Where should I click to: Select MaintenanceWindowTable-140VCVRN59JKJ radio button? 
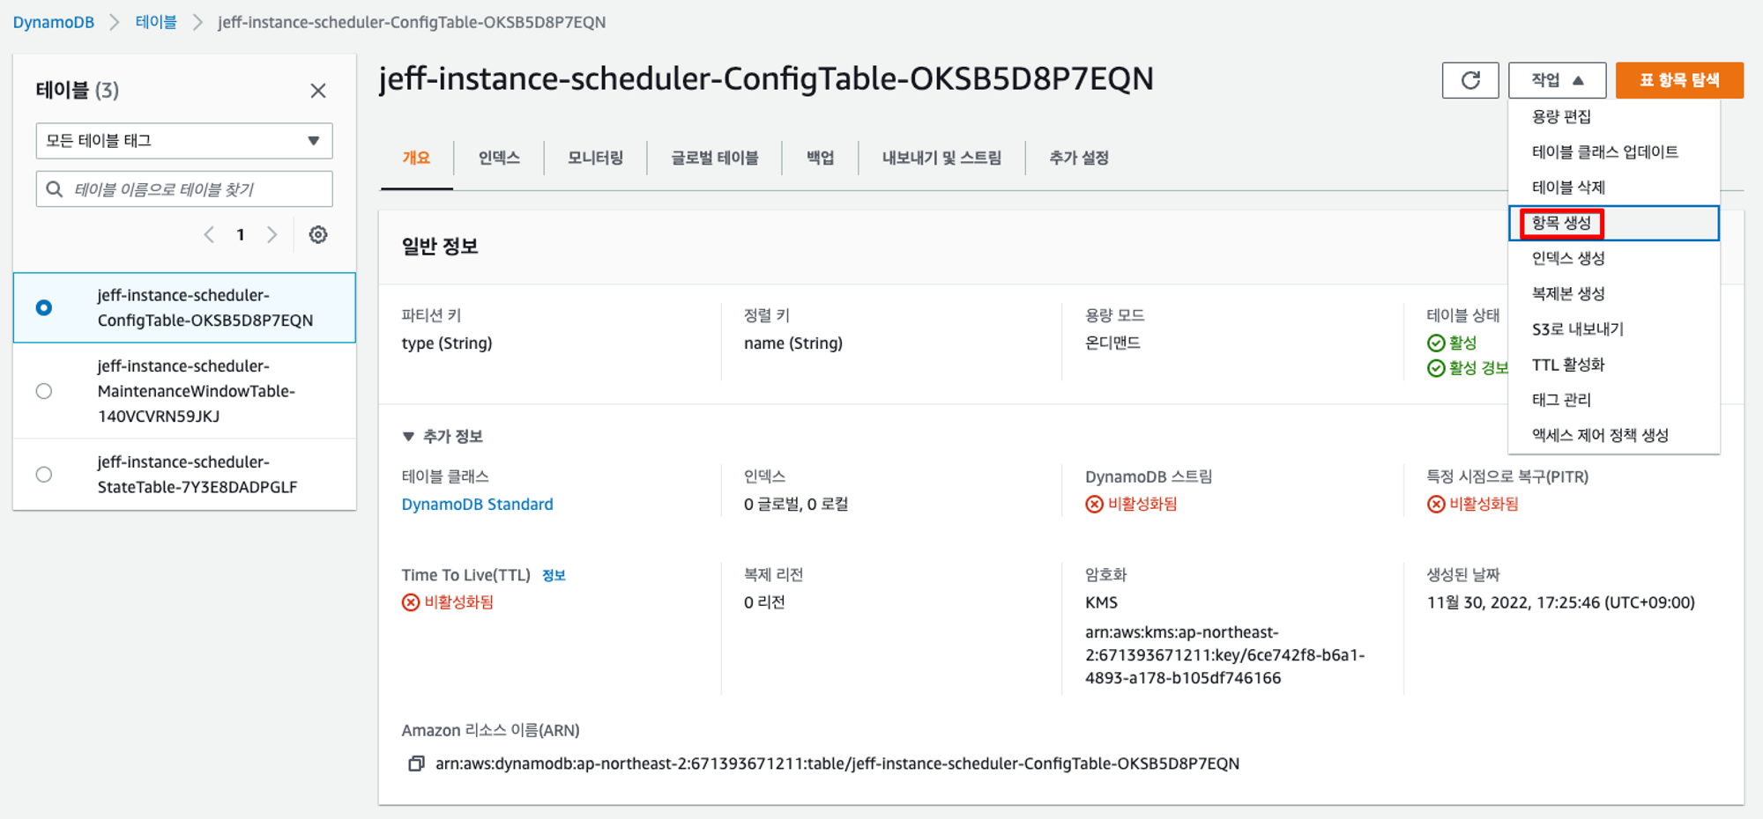44,391
